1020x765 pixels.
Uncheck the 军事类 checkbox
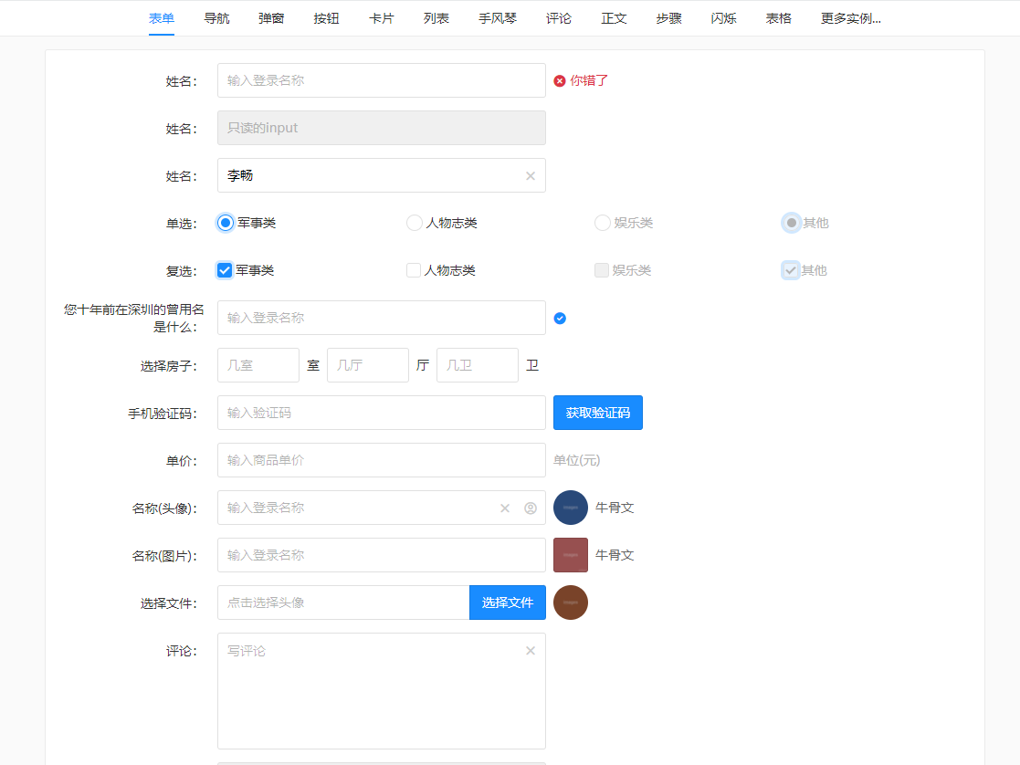224,269
